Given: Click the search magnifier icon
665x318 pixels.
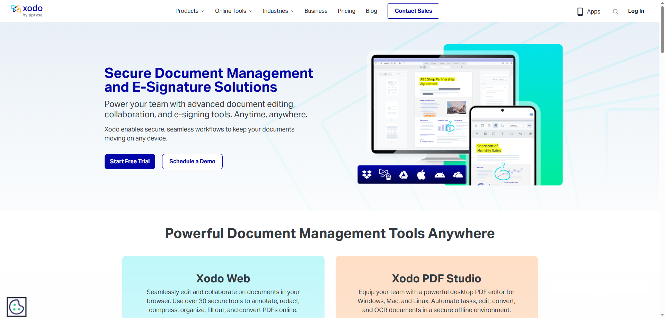Looking at the screenshot, I should tap(615, 11).
